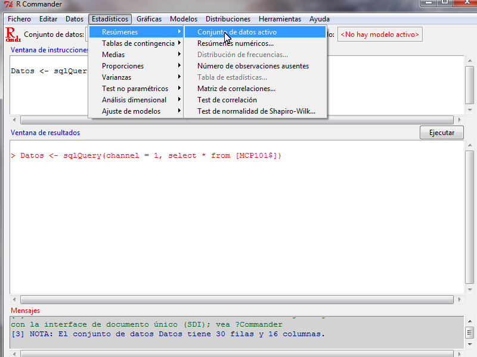477x357 pixels.
Task: Close the Estadísticos menu
Action: click(x=110, y=19)
